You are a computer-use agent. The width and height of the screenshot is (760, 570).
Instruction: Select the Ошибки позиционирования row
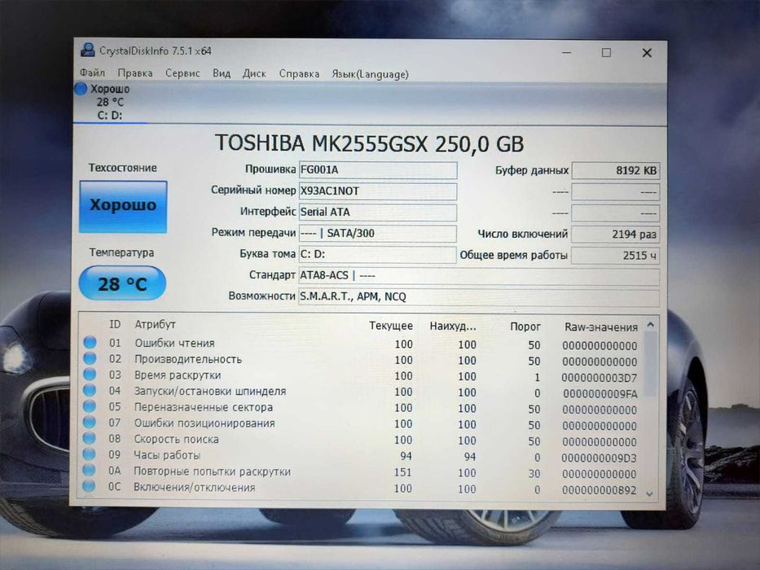361,423
